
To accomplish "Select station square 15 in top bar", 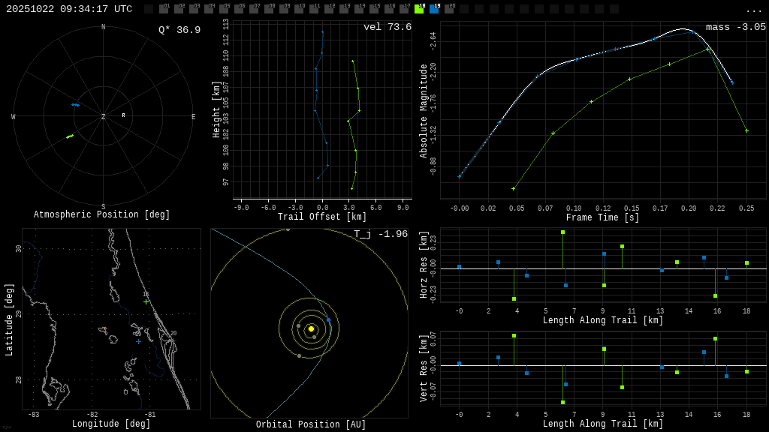I will click(374, 9).
